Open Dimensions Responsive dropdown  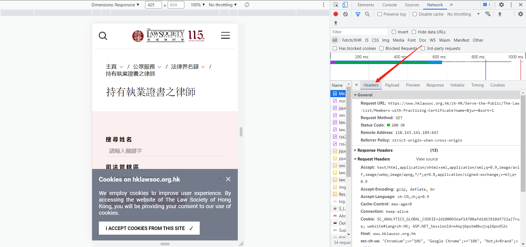coord(115,5)
